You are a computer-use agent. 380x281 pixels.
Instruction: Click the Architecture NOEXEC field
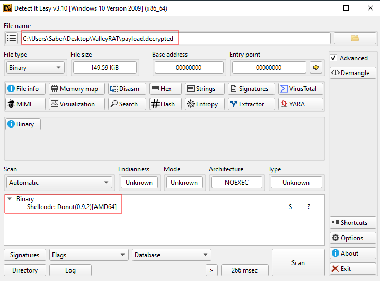(236, 182)
